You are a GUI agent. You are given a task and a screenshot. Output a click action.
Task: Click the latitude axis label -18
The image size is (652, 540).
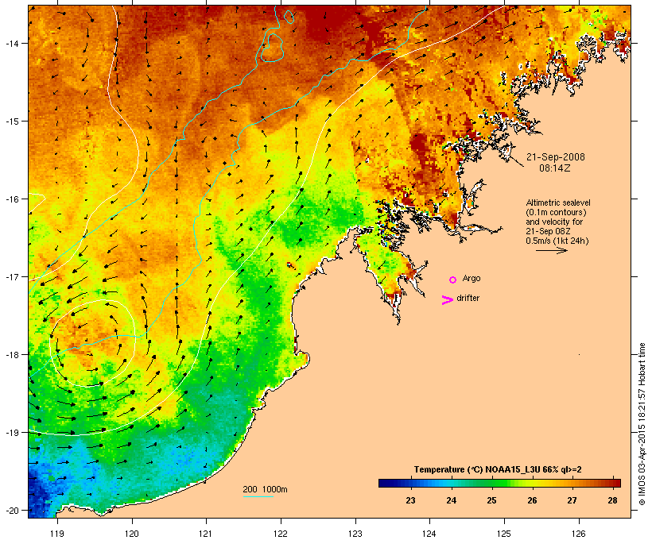point(12,354)
